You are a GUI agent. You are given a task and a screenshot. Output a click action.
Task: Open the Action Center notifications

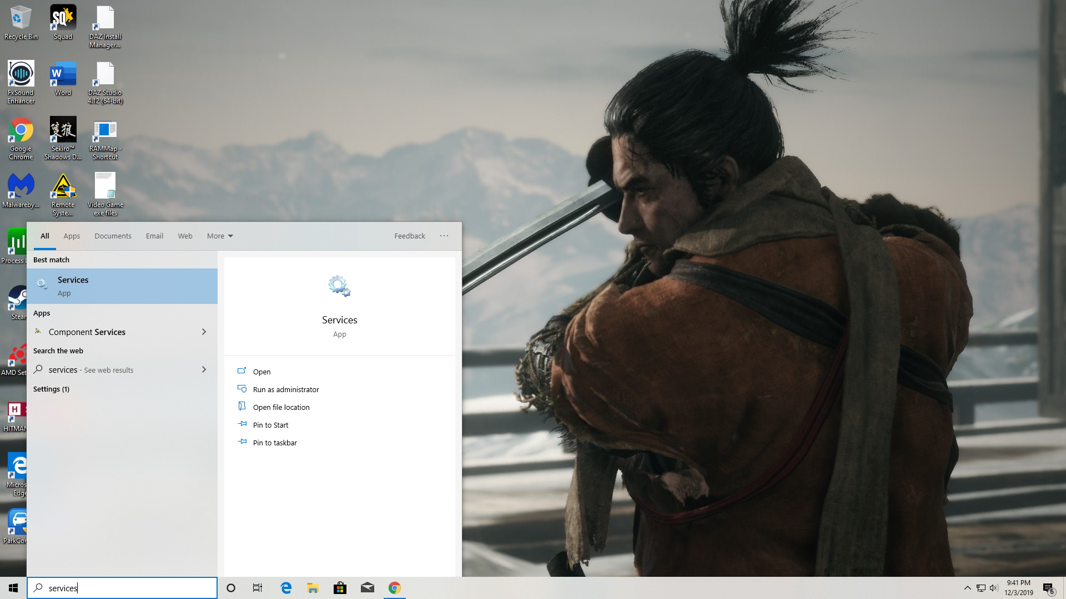(x=1049, y=588)
